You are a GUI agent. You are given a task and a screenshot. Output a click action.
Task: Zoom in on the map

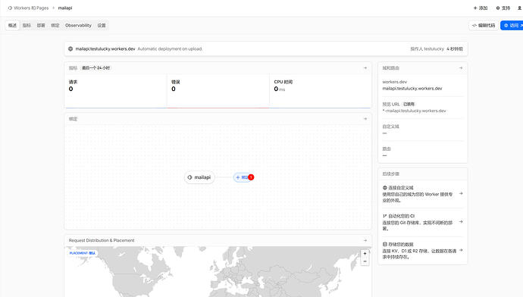[x=365, y=254]
